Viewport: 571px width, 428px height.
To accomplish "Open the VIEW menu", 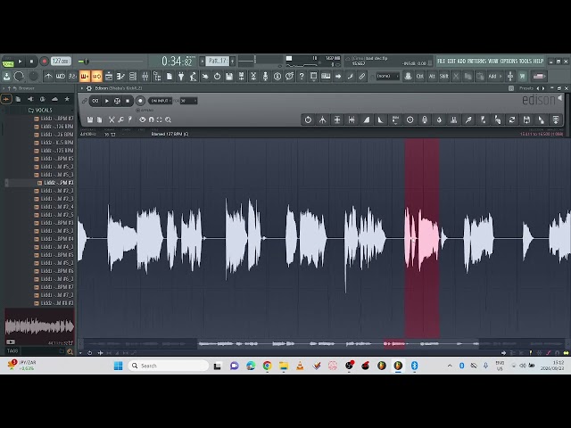I will (493, 62).
